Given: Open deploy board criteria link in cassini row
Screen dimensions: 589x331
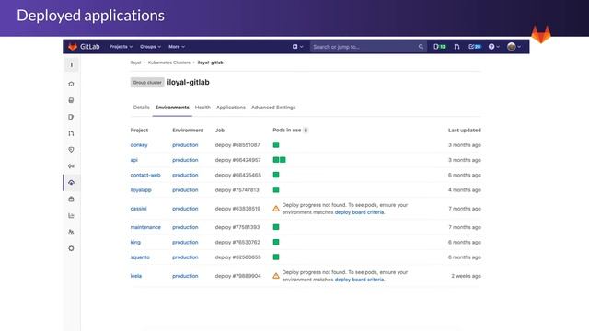Looking at the screenshot, I should (359, 212).
